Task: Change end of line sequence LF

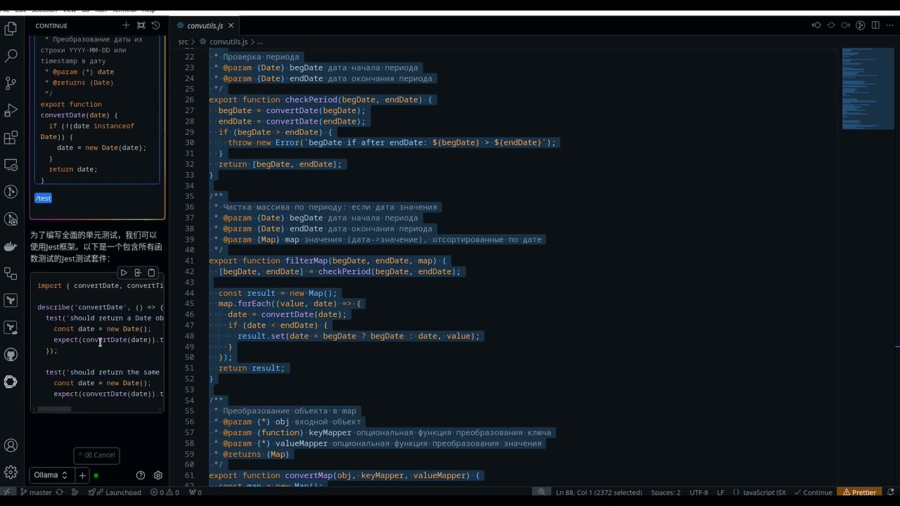Action: pyautogui.click(x=721, y=493)
